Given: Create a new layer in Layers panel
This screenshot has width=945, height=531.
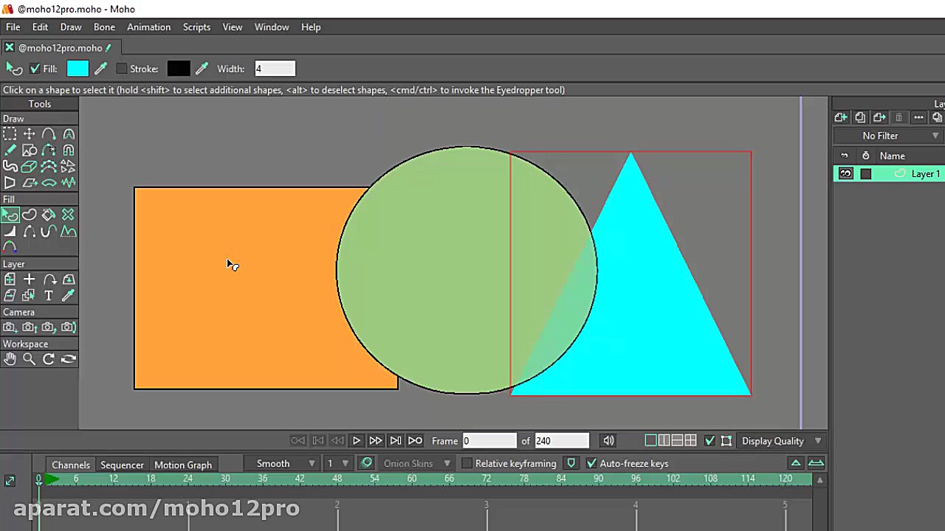Looking at the screenshot, I should pyautogui.click(x=841, y=117).
